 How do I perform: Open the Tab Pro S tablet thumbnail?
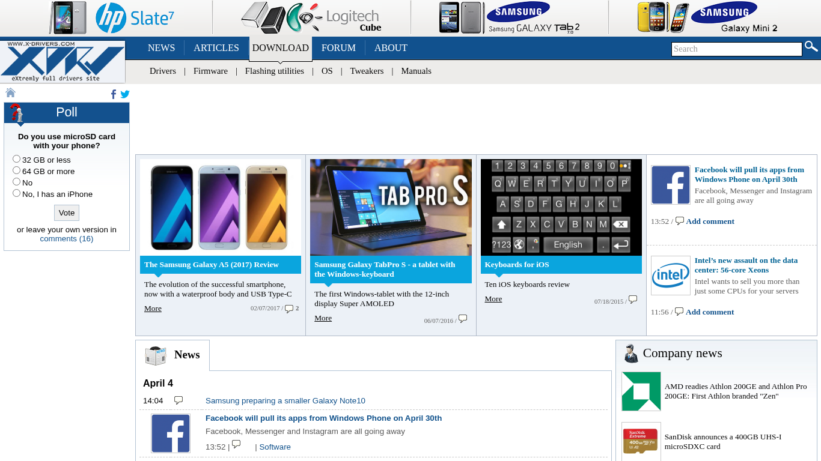click(x=391, y=207)
